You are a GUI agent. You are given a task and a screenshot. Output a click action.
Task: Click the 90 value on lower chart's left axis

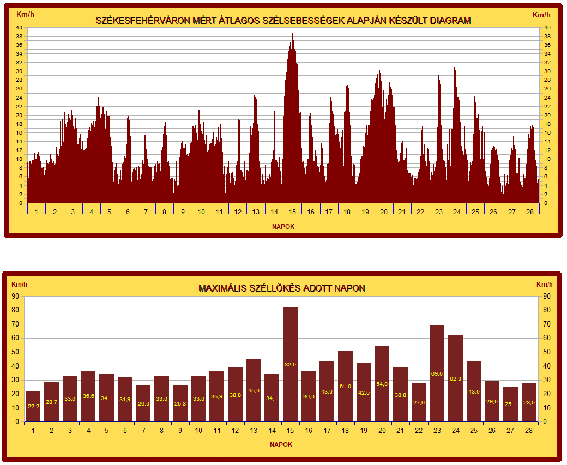point(15,297)
